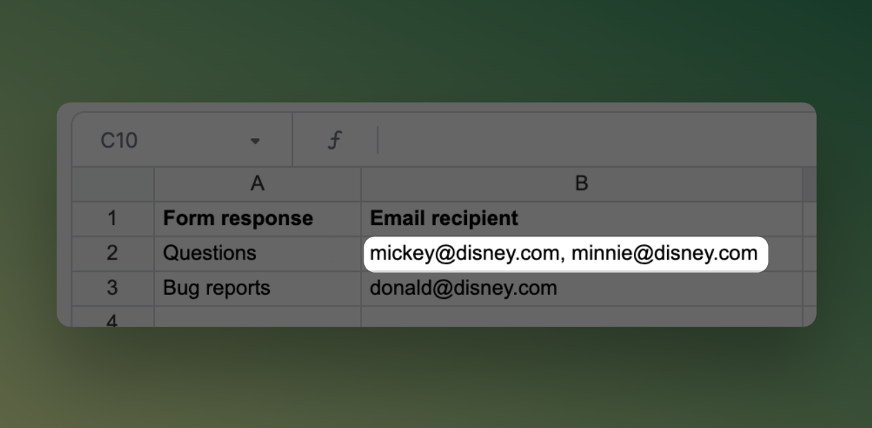The height and width of the screenshot is (428, 872).
Task: Open the name box dropdown arrow
Action: pos(255,141)
